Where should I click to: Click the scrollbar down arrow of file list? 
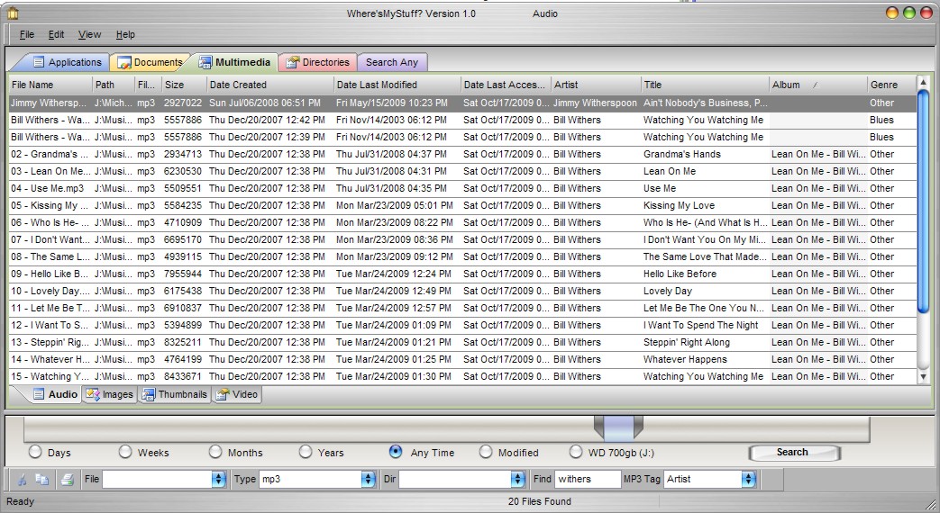[923, 377]
